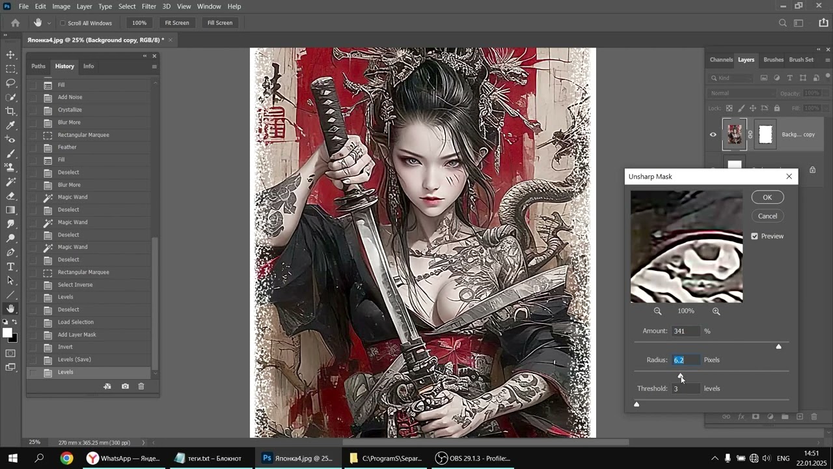
Task: Toggle history brush source for Add Noise
Action: (x=33, y=97)
